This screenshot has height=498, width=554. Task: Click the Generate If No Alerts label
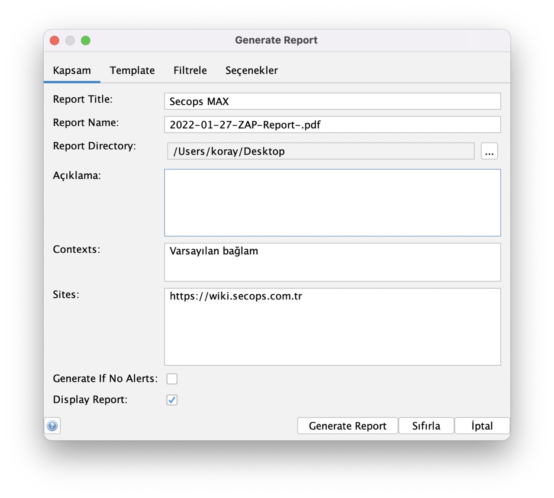pyautogui.click(x=105, y=379)
